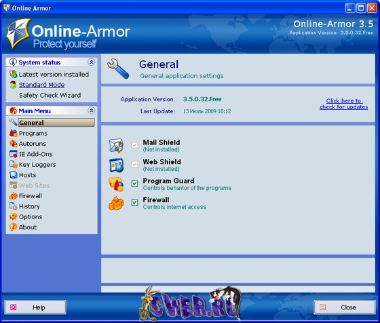Click the Main Menu house icon
Image resolution: width=380 pixels, height=323 pixels.
click(x=13, y=111)
